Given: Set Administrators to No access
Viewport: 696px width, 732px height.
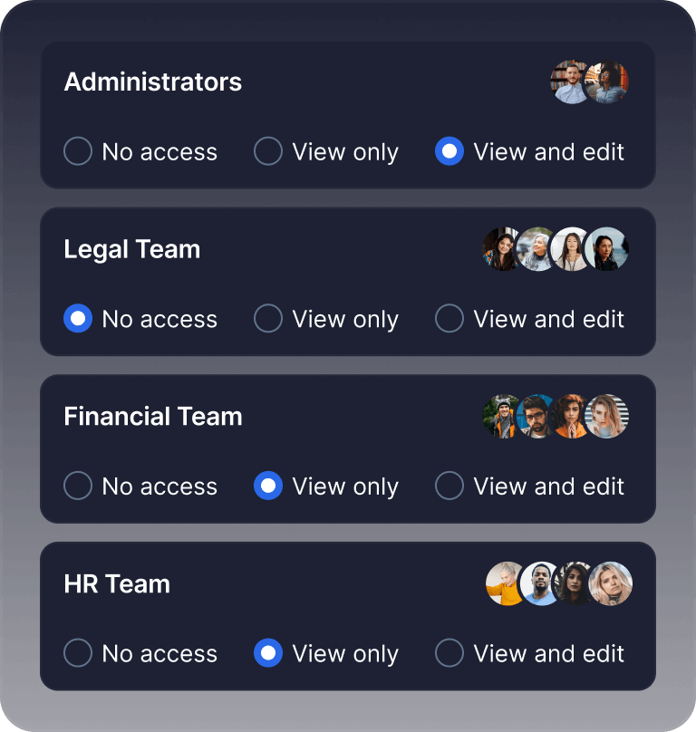Looking at the screenshot, I should [78, 151].
